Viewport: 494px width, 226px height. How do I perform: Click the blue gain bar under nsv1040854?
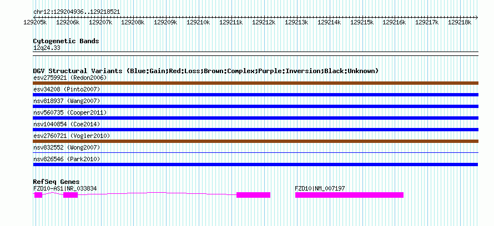255,130
